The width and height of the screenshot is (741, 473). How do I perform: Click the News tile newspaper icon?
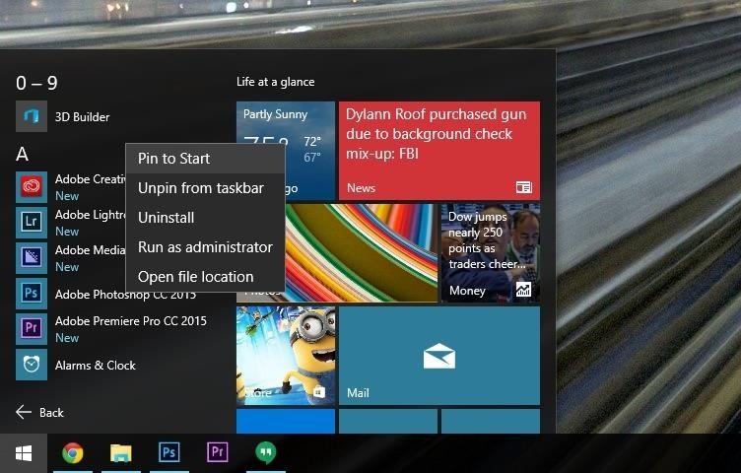[524, 187]
